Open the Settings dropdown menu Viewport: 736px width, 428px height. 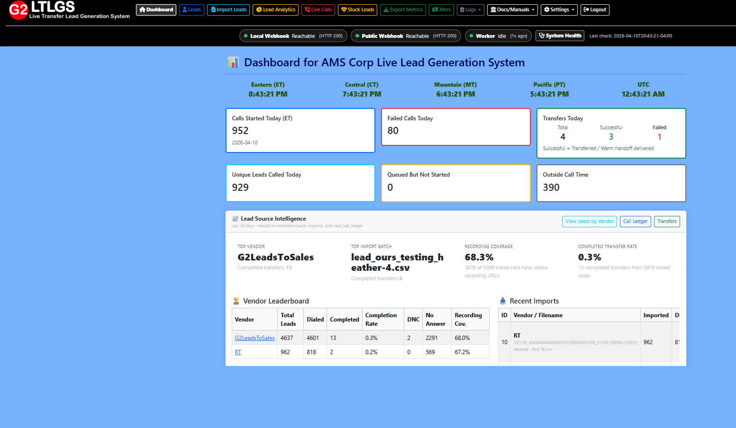pyautogui.click(x=559, y=9)
